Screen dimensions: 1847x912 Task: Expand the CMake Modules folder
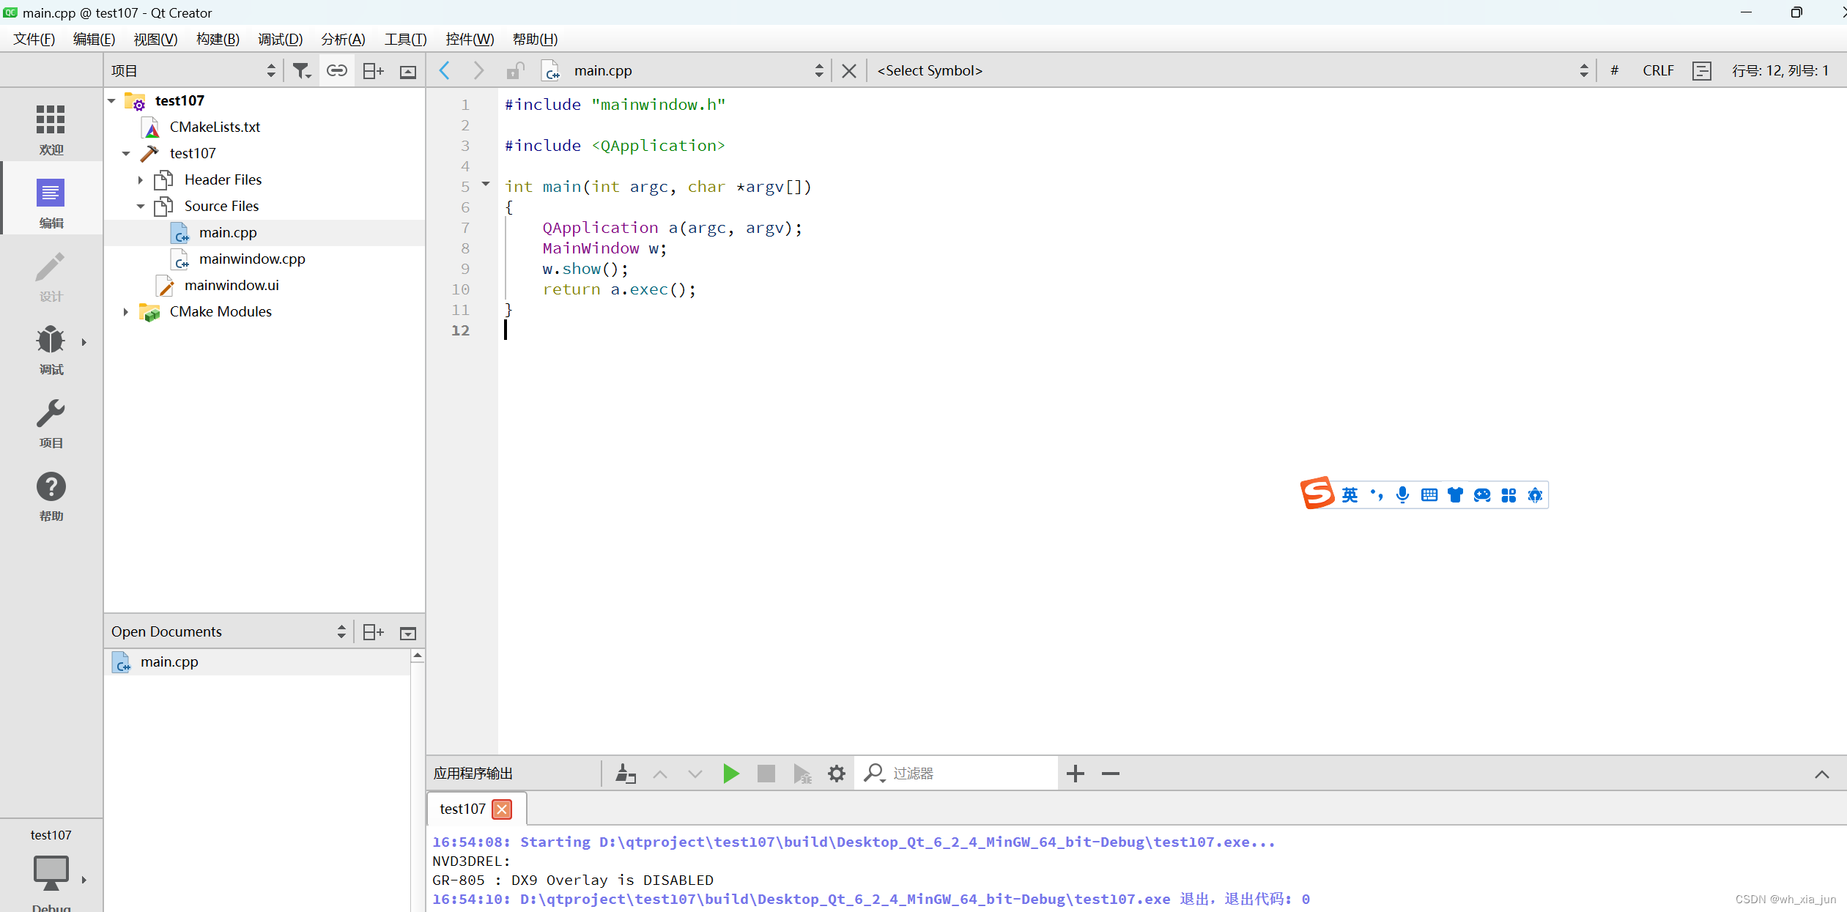[125, 311]
